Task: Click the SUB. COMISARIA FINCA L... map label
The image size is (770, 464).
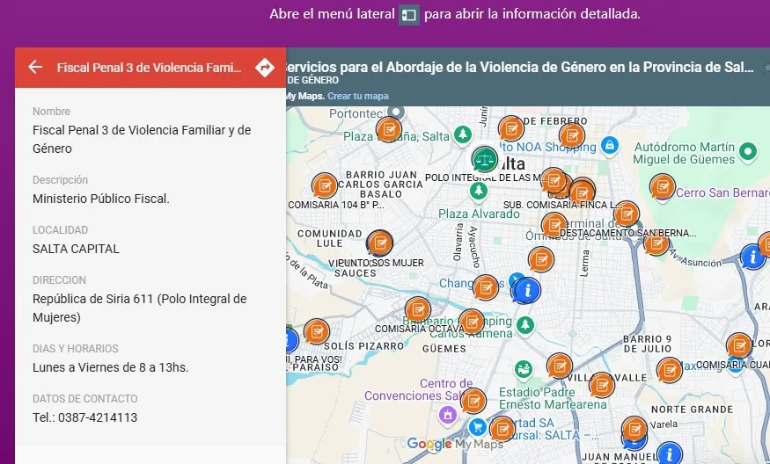Action: coord(563,205)
